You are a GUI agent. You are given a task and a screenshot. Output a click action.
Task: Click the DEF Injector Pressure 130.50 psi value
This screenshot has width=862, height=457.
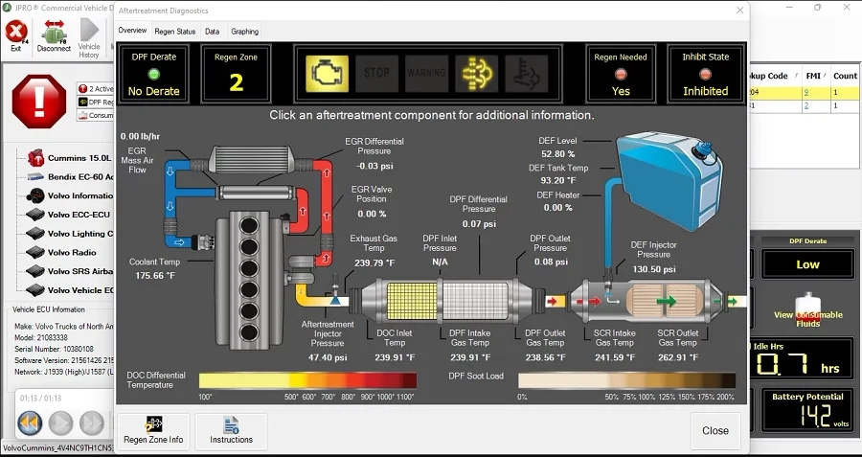(653, 269)
